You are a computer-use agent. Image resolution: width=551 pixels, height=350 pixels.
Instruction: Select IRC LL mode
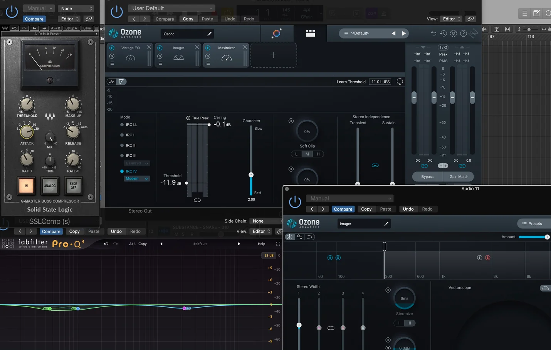[129, 125]
